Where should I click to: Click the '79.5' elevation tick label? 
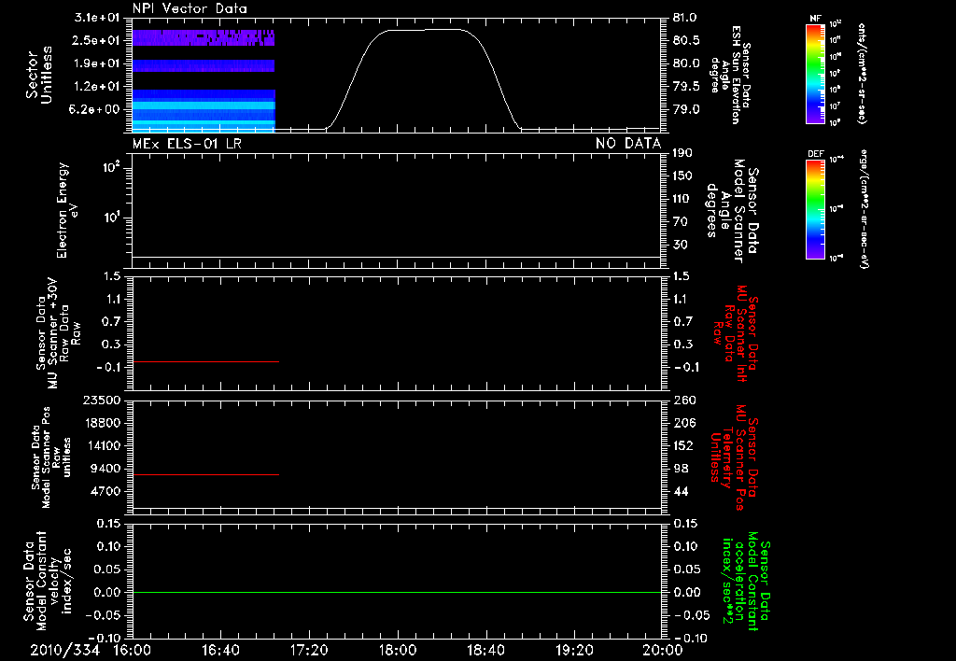[685, 87]
